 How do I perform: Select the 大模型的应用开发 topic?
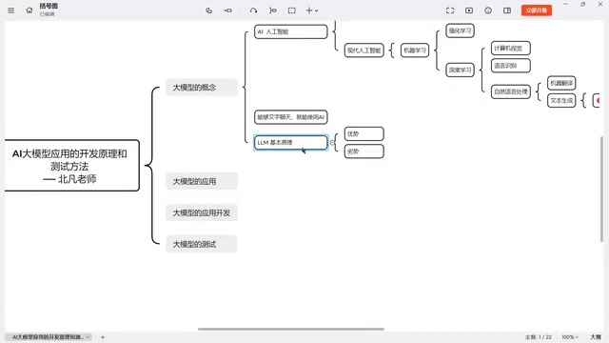[x=202, y=212]
